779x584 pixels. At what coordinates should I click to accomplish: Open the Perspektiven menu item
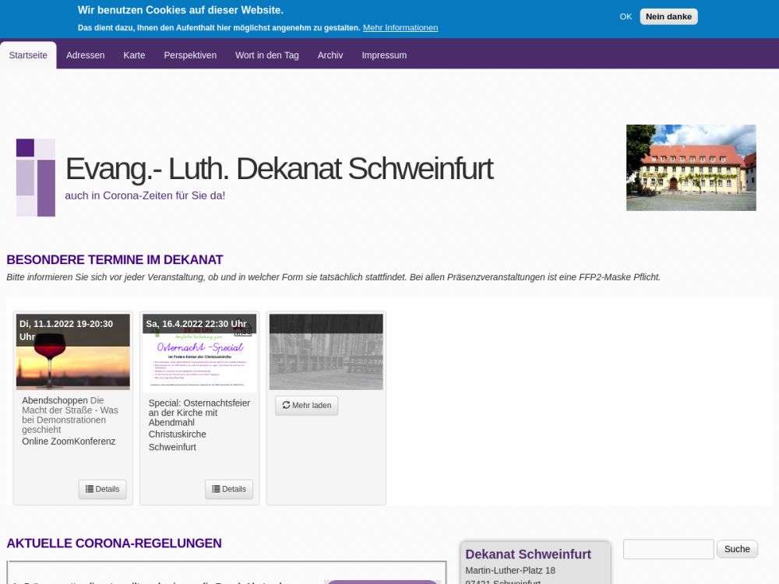point(190,55)
